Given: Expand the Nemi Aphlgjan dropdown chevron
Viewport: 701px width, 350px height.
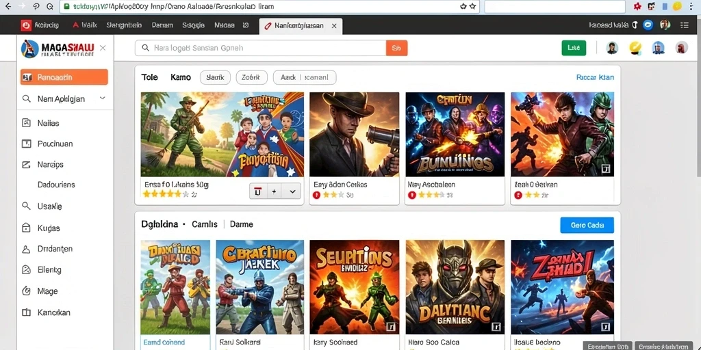Looking at the screenshot, I should (103, 98).
